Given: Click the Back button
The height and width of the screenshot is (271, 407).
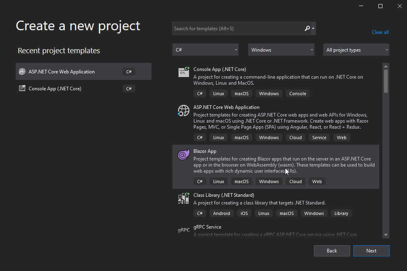Looking at the screenshot, I should 332,251.
